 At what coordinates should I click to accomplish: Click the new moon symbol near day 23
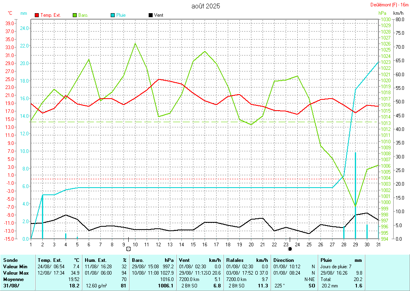click(x=290, y=249)
